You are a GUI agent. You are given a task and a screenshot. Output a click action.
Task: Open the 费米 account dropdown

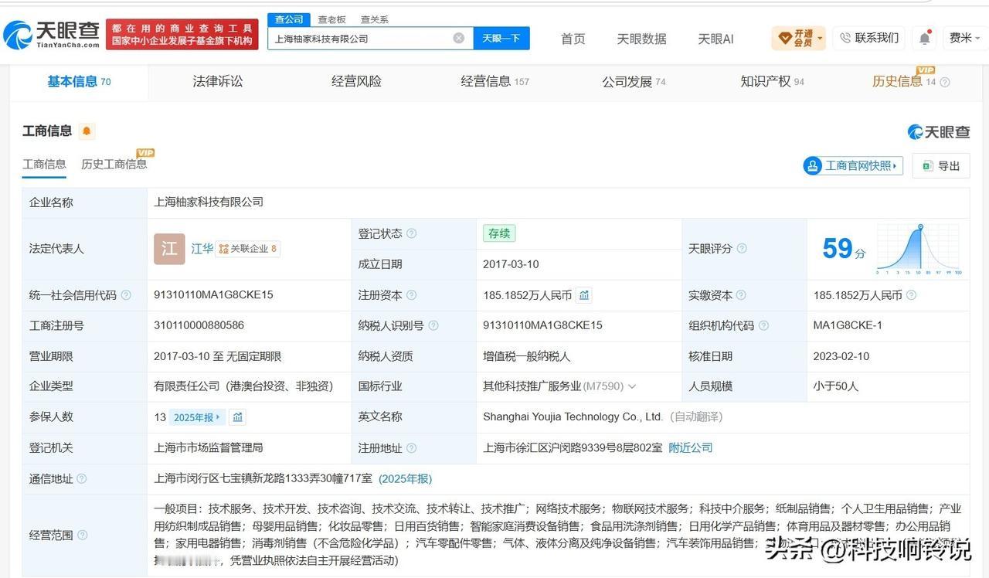coord(964,38)
